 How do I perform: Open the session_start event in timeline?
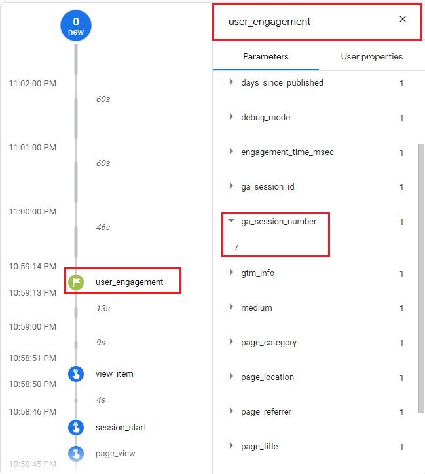click(x=121, y=428)
